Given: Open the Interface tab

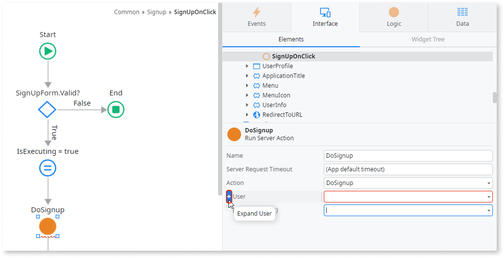Looking at the screenshot, I should point(325,17).
